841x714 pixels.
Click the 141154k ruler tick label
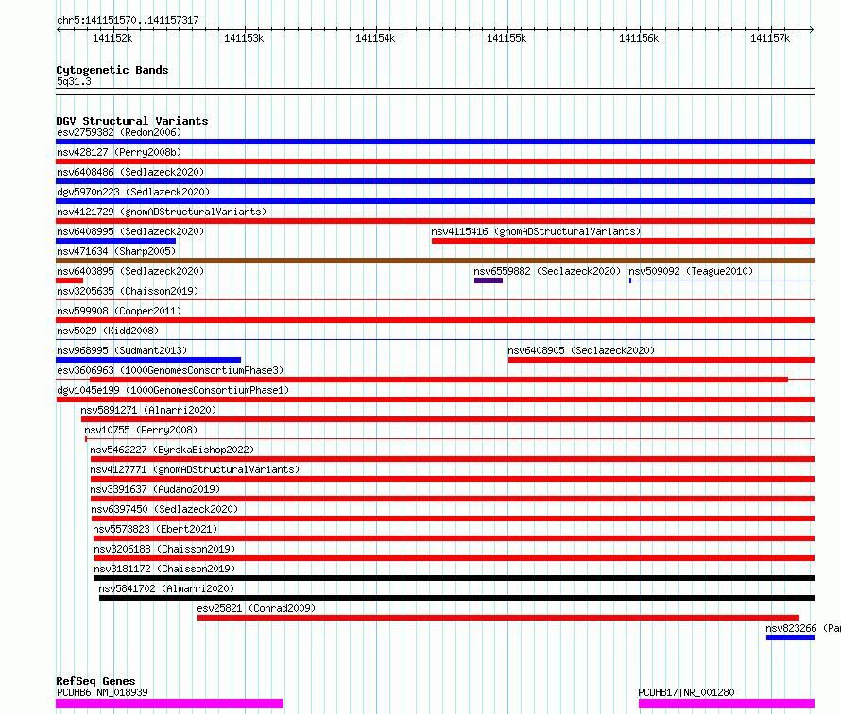[375, 38]
